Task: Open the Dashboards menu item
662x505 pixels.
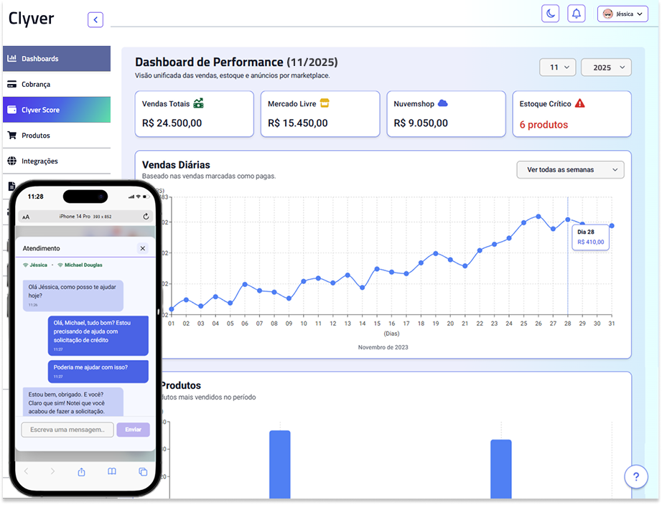Action: pyautogui.click(x=56, y=59)
